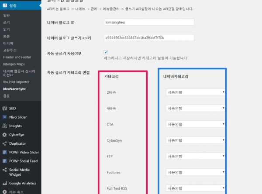Screen dimensions: 262x194
Task: Click the 자동 글쓰기 카테고리 연결 label
Action: click(69, 72)
